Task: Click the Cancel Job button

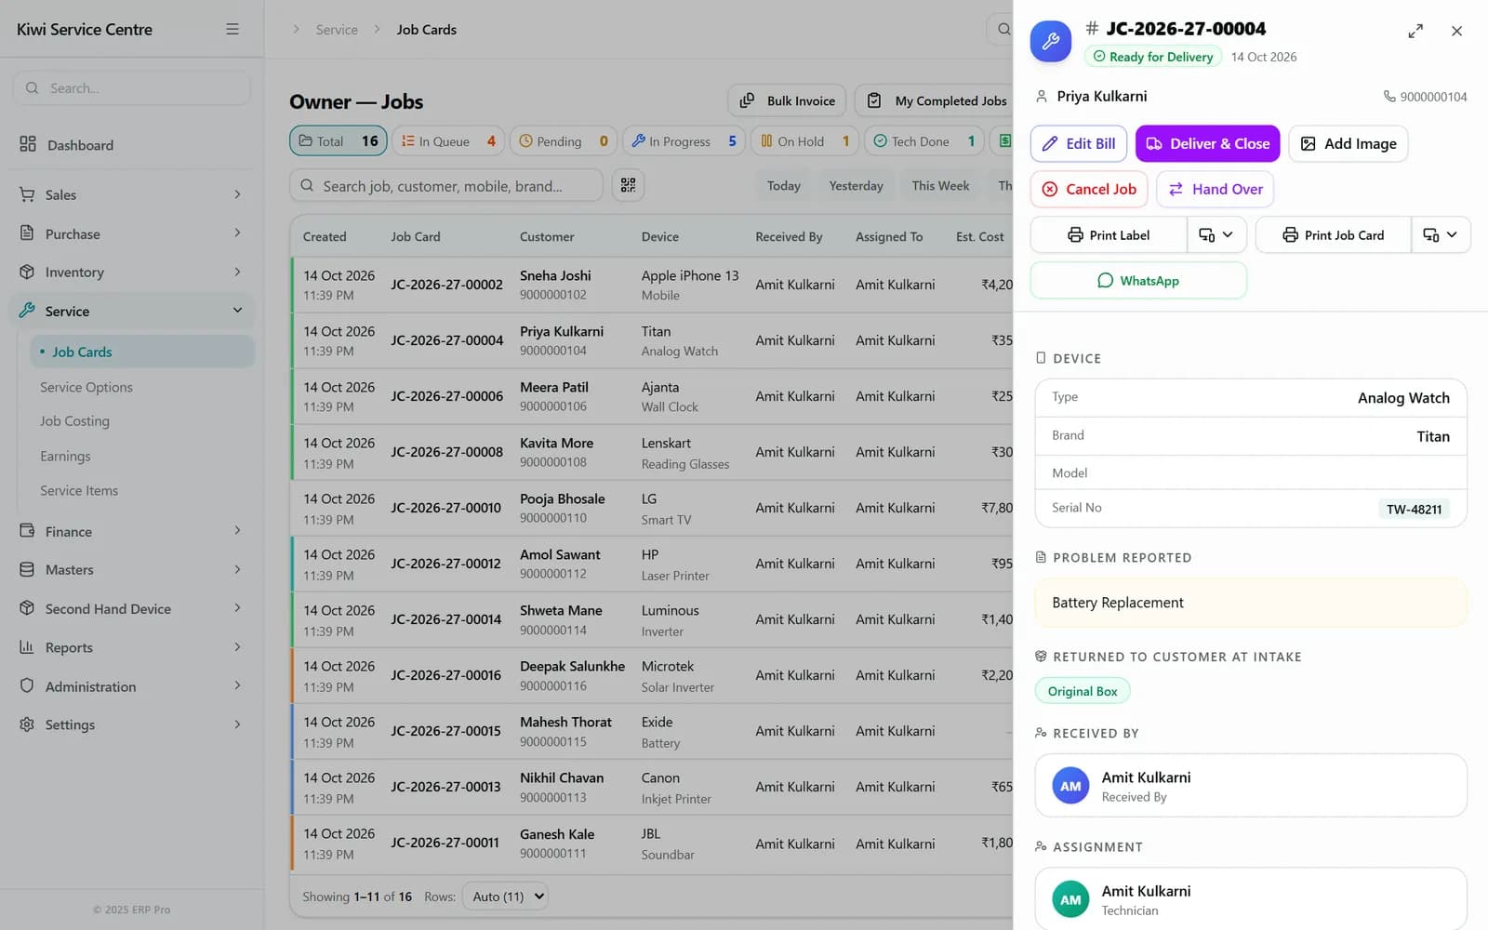Action: tap(1089, 189)
